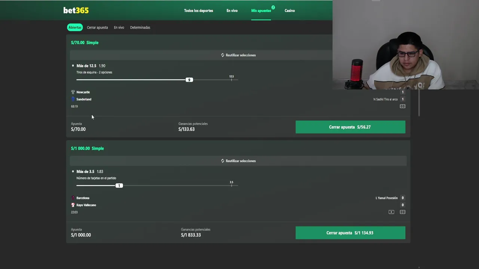Click the 12.5 target mark on corners bar
This screenshot has width=479, height=269.
[x=231, y=78]
